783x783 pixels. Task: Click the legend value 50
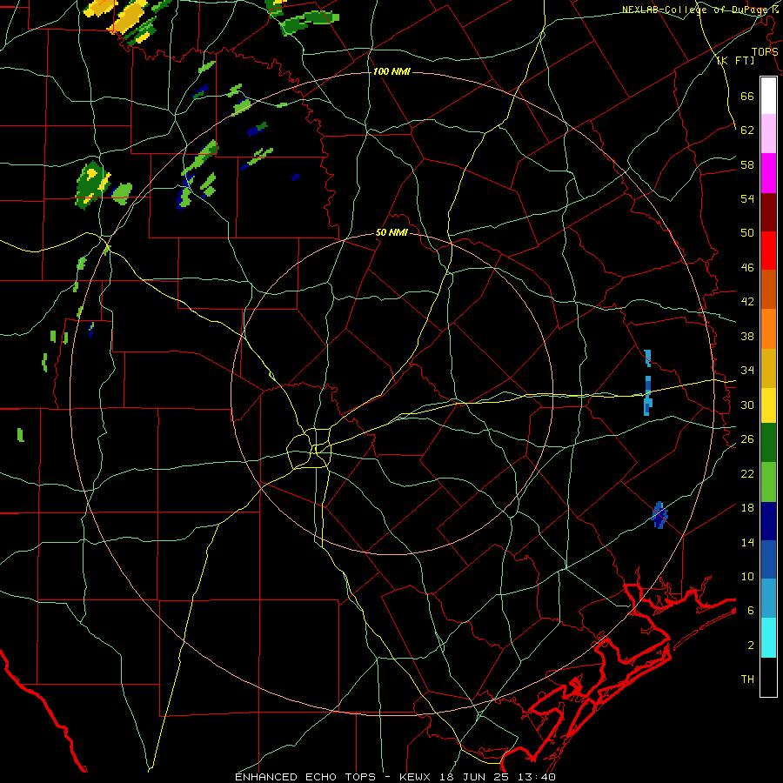coord(747,233)
